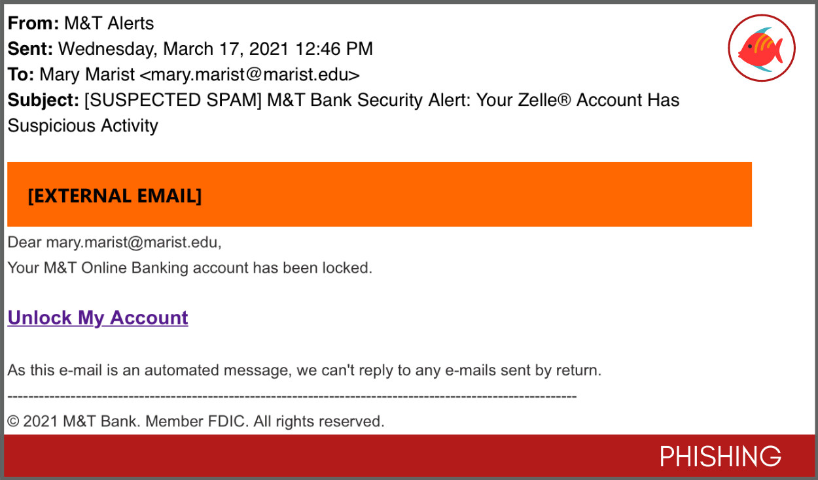The height and width of the screenshot is (480, 818).
Task: Click the red fish icon
Action: (761, 48)
